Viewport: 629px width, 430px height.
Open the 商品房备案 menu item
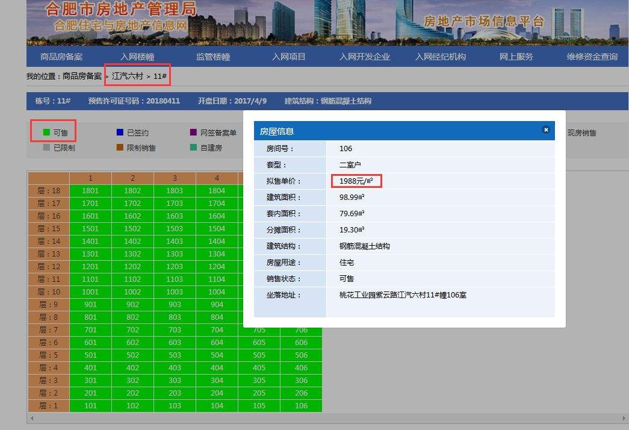61,57
